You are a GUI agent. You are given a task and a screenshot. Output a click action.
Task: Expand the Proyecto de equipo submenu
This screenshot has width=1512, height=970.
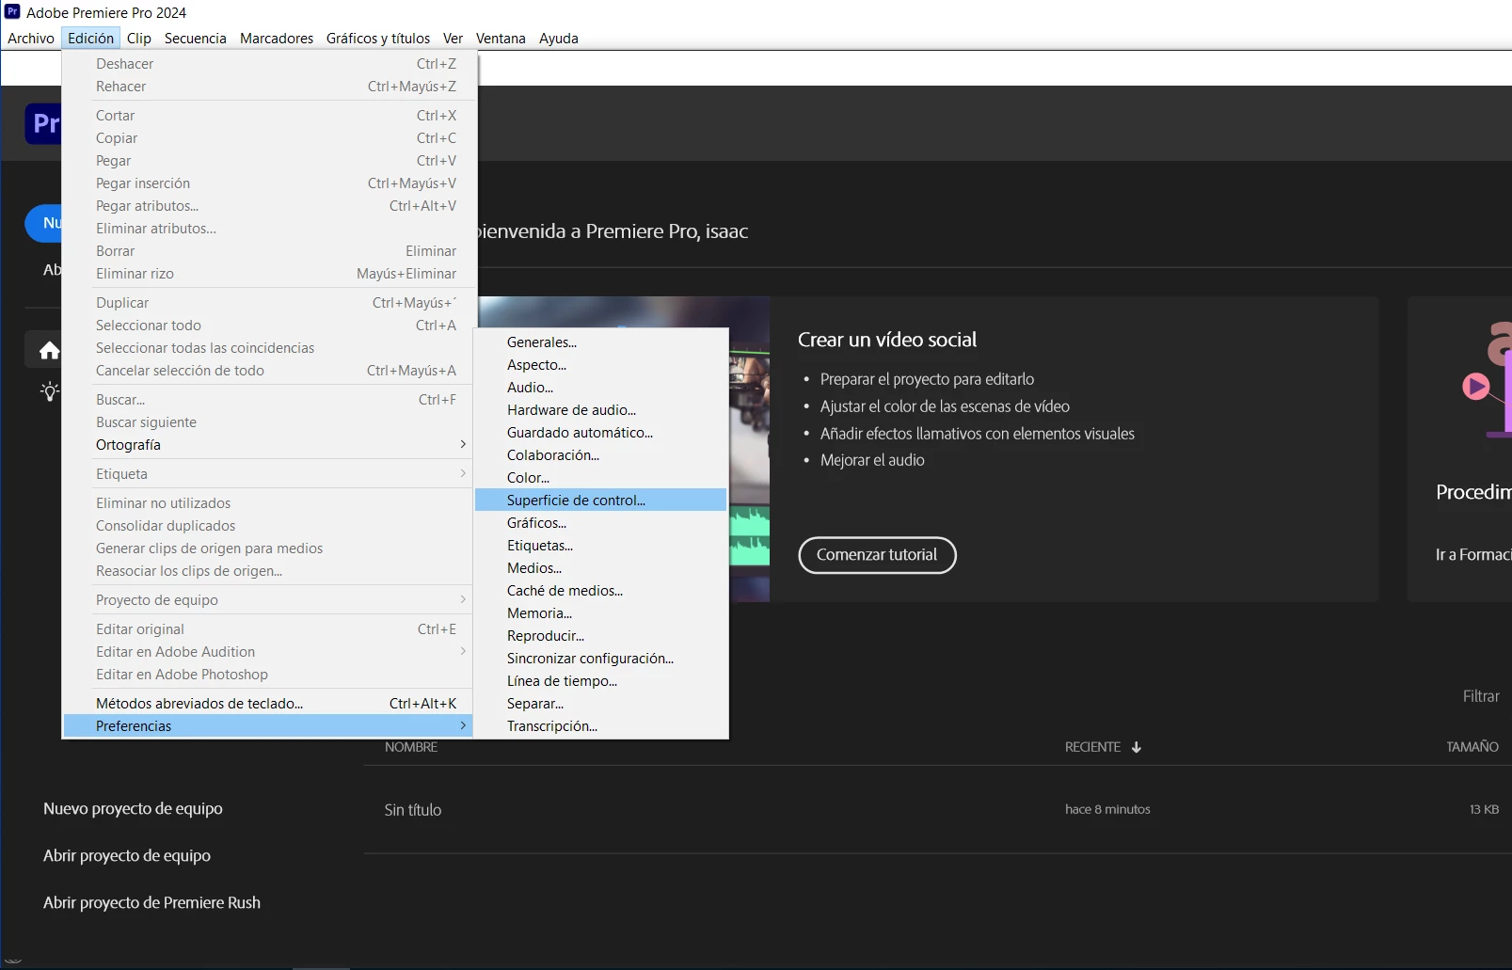[x=268, y=600]
